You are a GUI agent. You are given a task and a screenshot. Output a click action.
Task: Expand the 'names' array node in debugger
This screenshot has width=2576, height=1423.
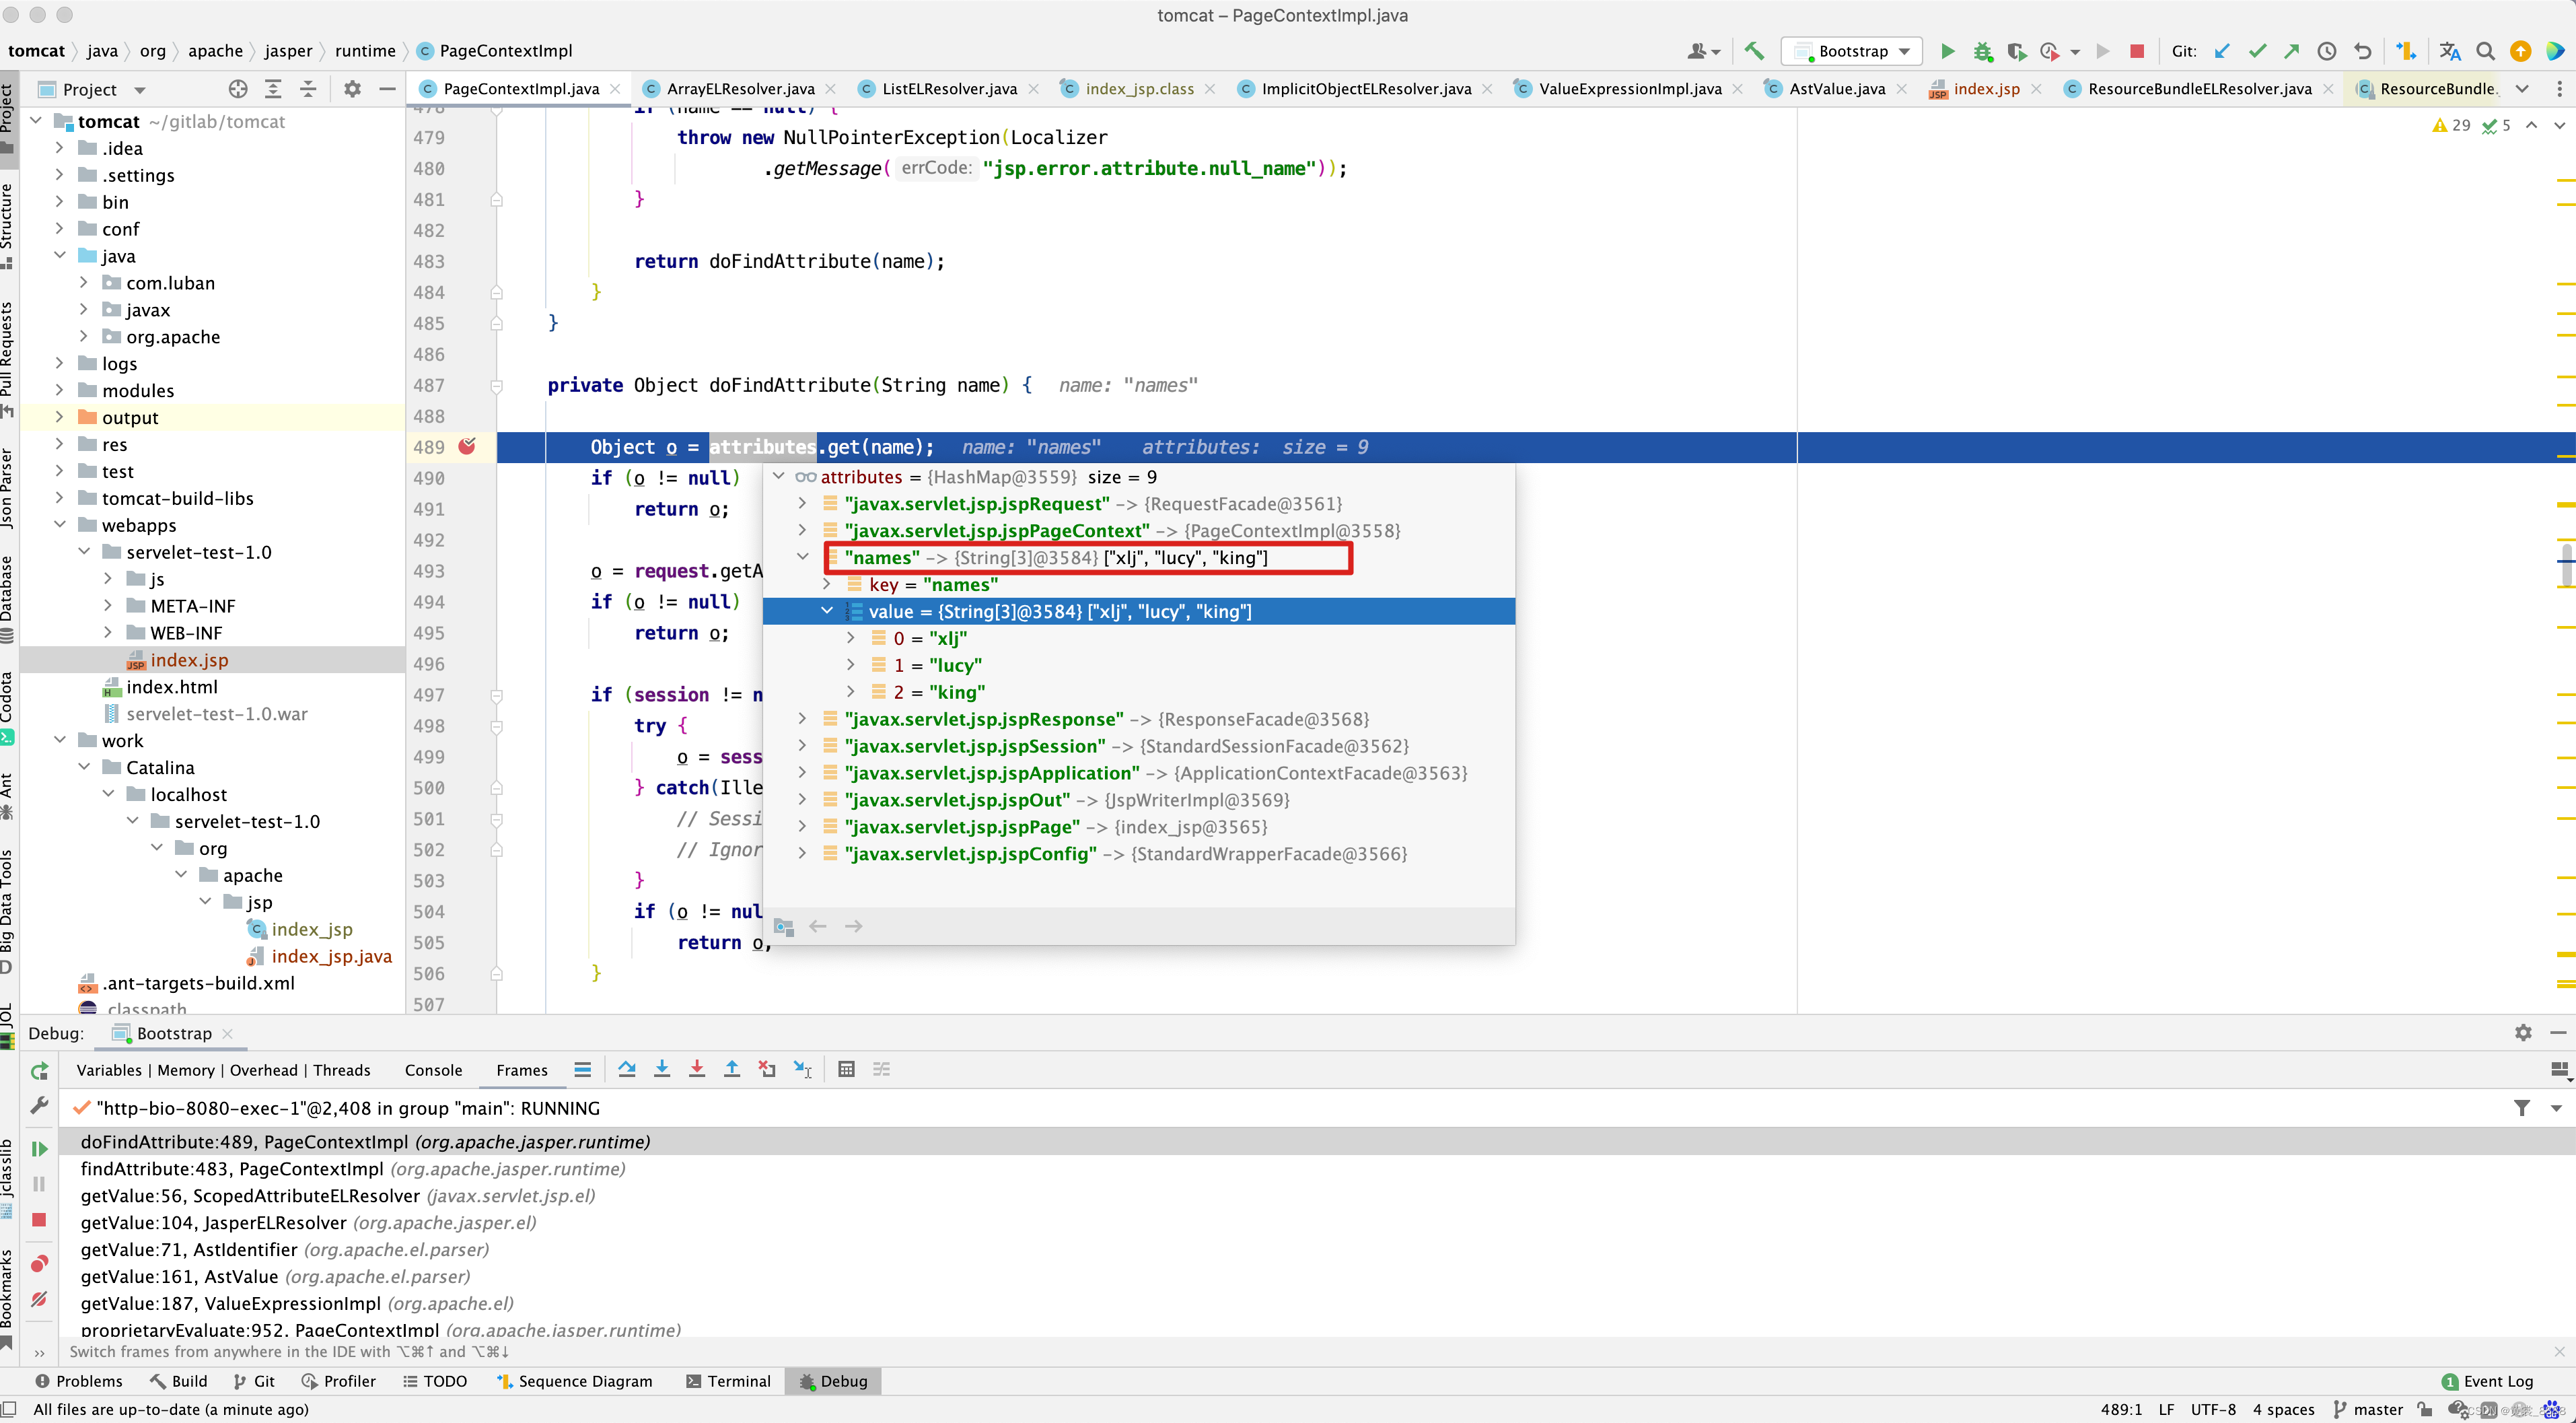(802, 557)
